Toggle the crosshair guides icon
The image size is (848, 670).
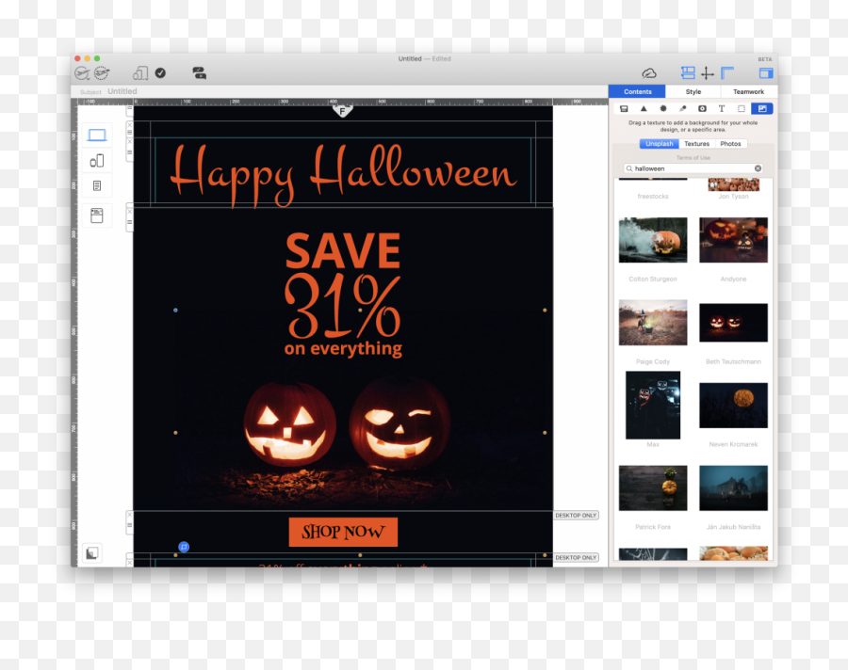pos(708,73)
